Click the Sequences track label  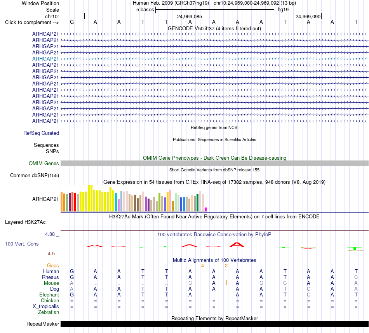[x=46, y=145]
